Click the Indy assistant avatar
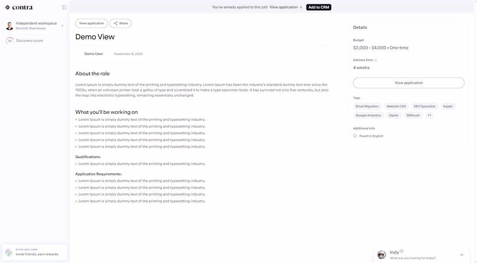 click(x=382, y=254)
